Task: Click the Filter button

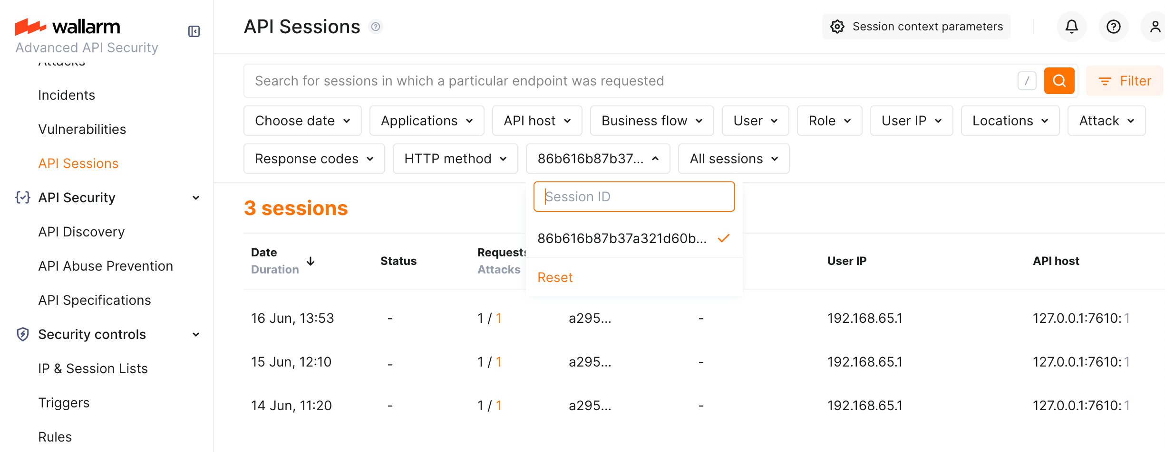Action: click(x=1125, y=81)
